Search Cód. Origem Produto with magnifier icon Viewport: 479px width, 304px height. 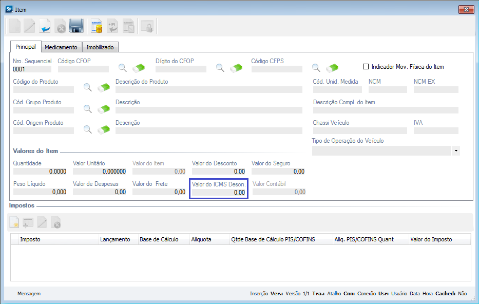[88, 129]
